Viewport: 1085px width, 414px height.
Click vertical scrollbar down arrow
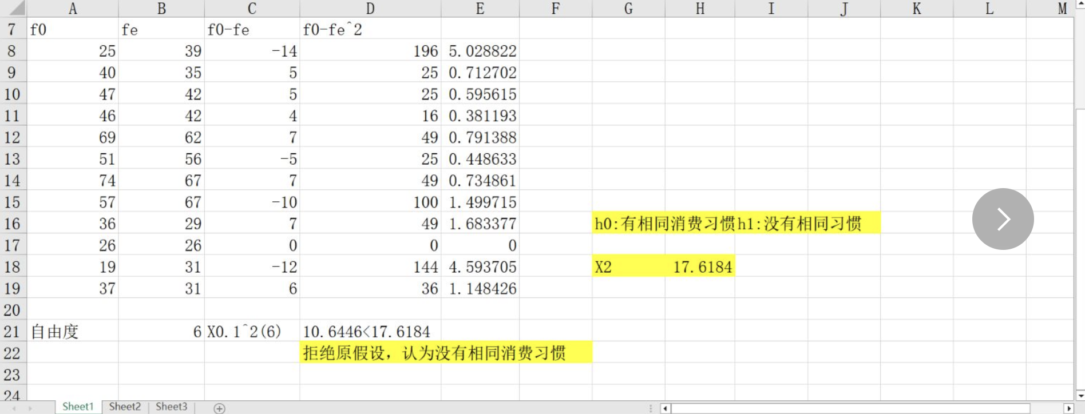[x=1080, y=395]
